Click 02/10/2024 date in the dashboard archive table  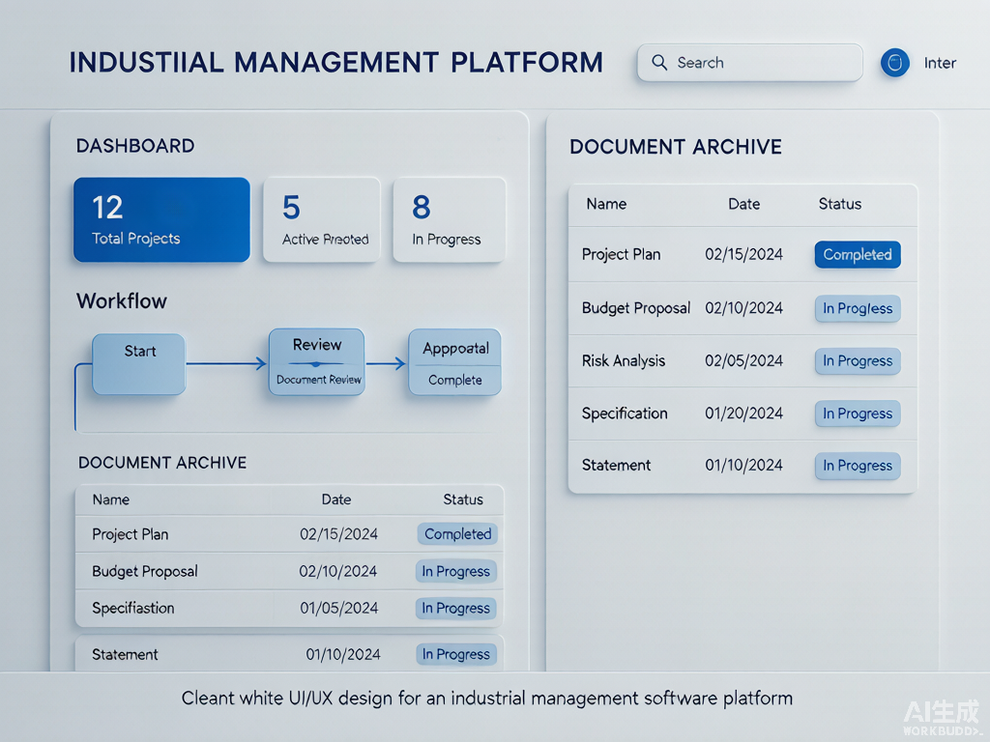coord(338,572)
